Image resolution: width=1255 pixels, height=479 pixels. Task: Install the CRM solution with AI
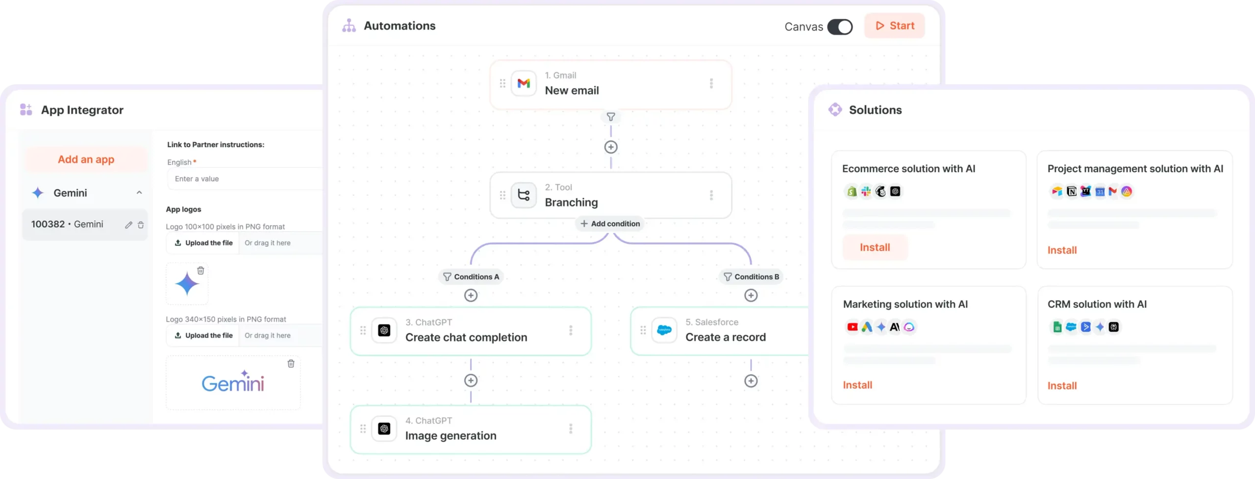pyautogui.click(x=1062, y=386)
